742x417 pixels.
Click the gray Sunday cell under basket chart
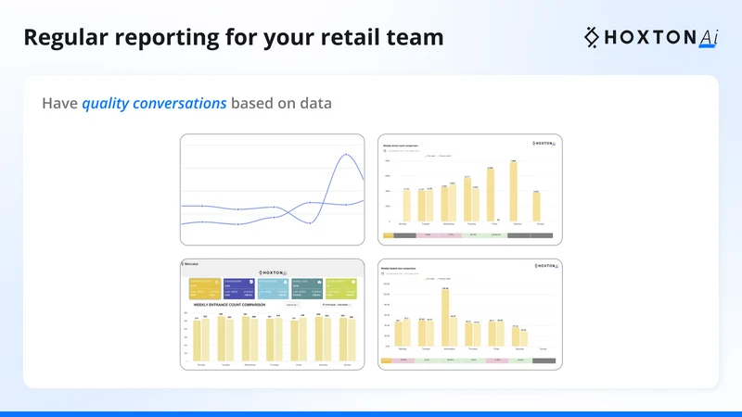pos(544,360)
